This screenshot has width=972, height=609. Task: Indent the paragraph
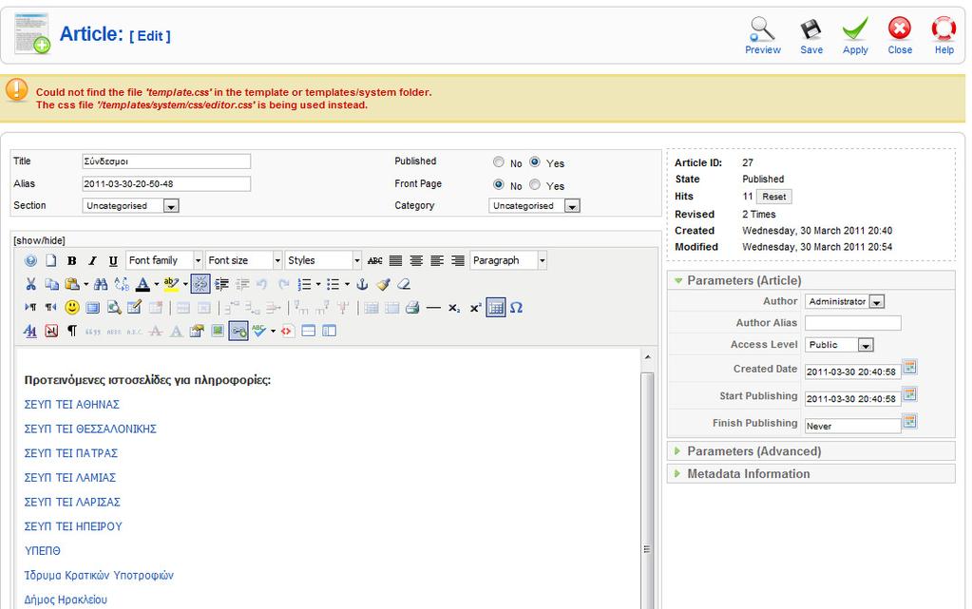pyautogui.click(x=221, y=284)
